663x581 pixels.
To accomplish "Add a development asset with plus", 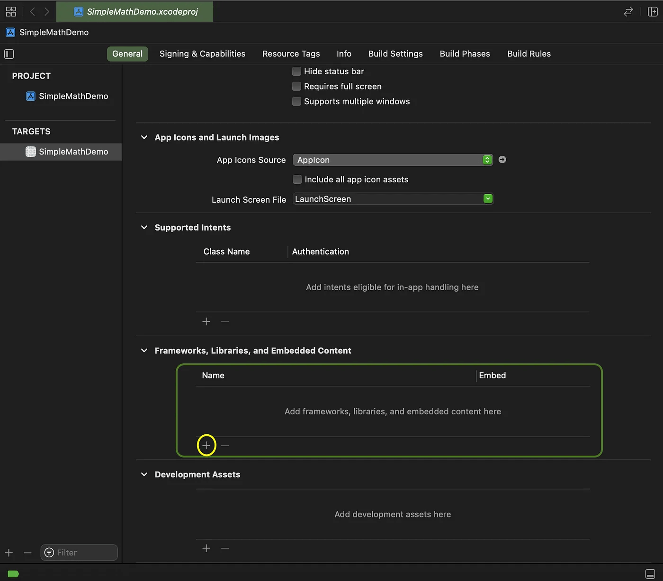I will [x=206, y=548].
